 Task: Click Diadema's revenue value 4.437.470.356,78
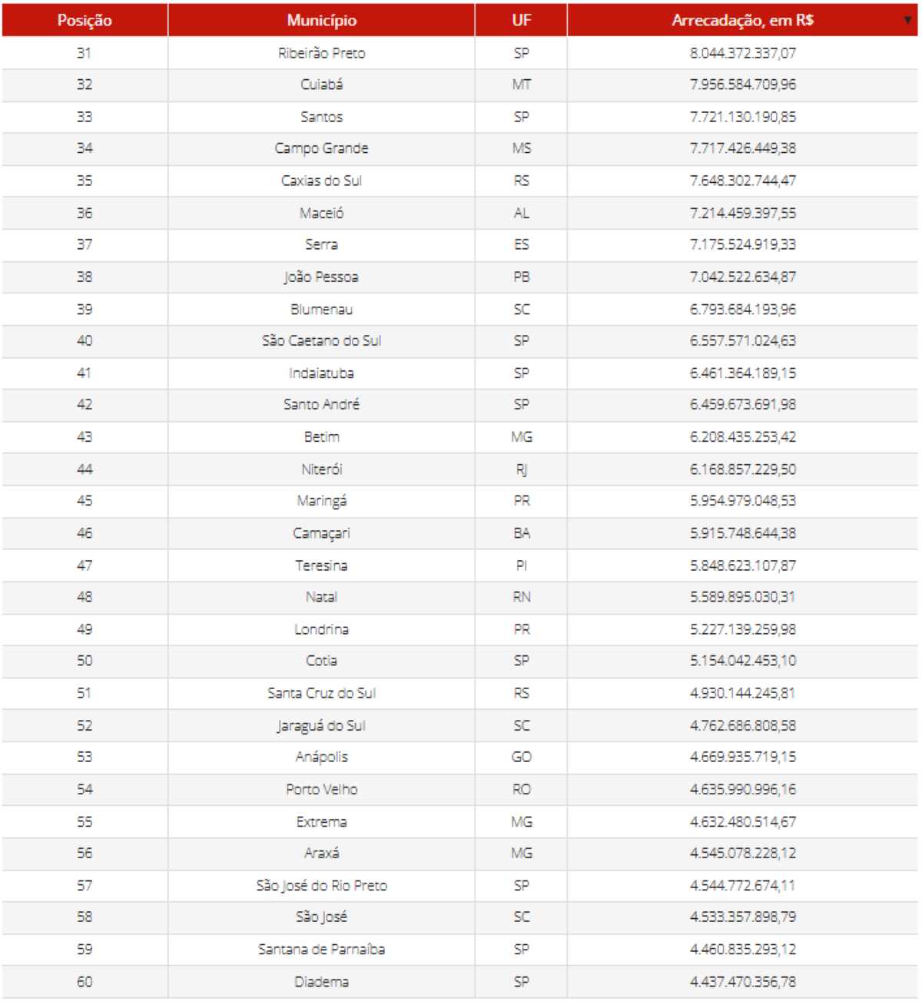pos(742,982)
